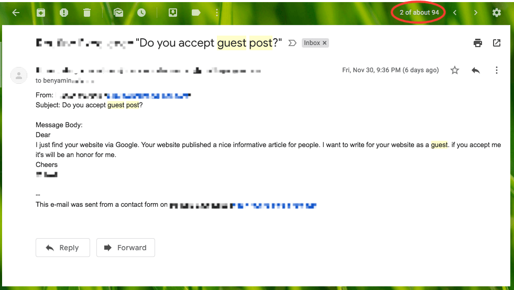This screenshot has height=290, width=514.
Task: Delete this email with trash icon
Action: [x=87, y=13]
